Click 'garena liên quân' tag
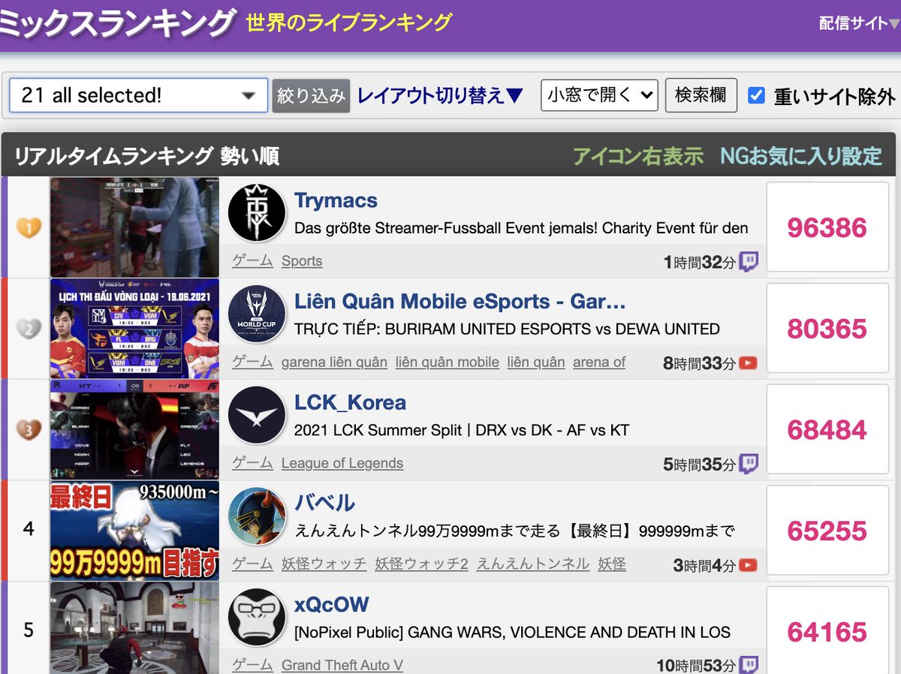Viewport: 901px width, 674px height. [334, 363]
